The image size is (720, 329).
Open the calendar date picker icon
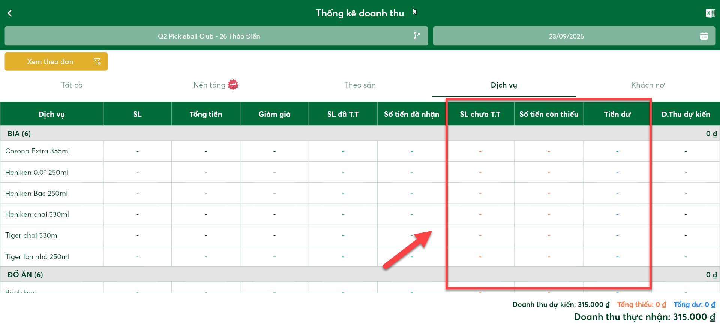[x=704, y=36]
